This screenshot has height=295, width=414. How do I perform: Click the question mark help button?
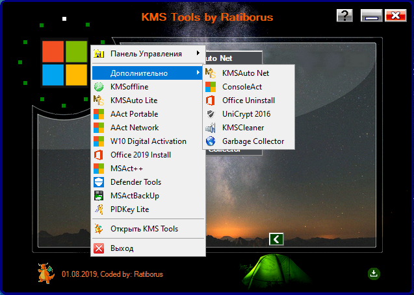(345, 16)
